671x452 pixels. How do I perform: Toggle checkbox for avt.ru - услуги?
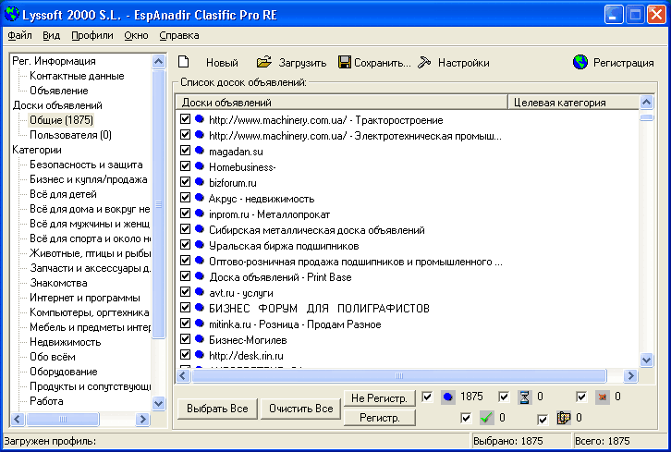tap(185, 292)
